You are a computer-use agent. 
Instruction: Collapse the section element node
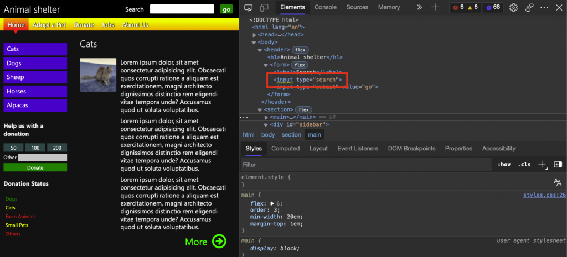pos(260,110)
